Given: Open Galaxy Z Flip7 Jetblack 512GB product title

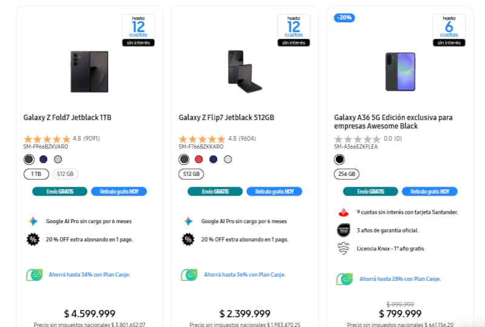Looking at the screenshot, I should [226, 117].
